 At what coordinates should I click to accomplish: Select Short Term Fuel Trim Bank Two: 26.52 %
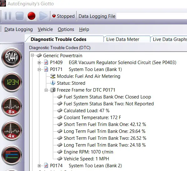[x=105, y=138]
